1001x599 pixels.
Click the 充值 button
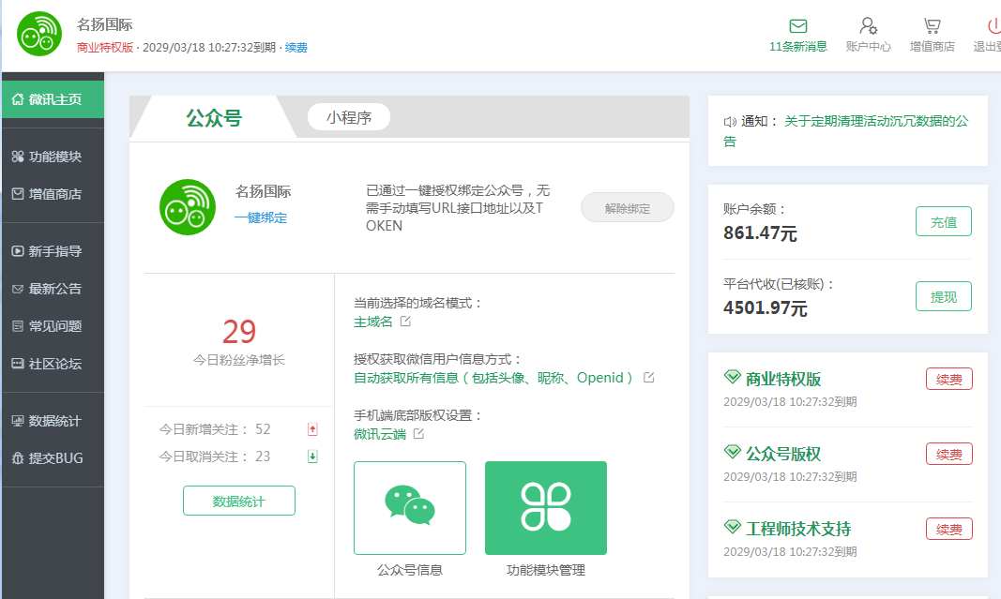(x=943, y=222)
